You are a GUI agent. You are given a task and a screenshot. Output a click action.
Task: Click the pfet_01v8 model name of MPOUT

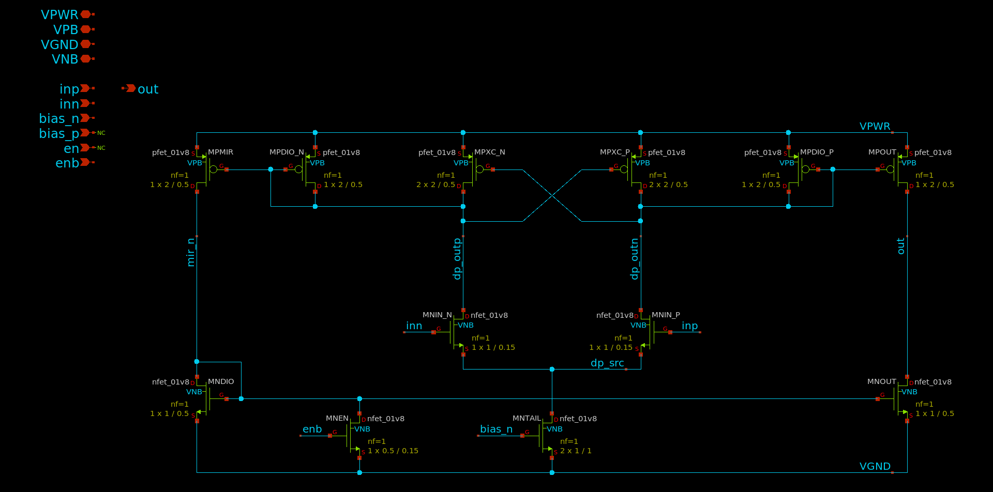[933, 152]
